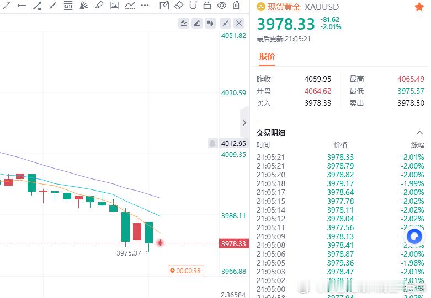Image resolution: width=431 pixels, height=298 pixels.
Task: Click the price alert bell at 4012.95
Action: (x=212, y=143)
